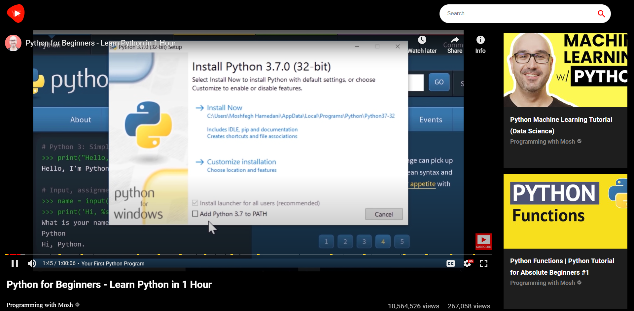
Task: Select the Events navigation item
Action: coord(430,120)
